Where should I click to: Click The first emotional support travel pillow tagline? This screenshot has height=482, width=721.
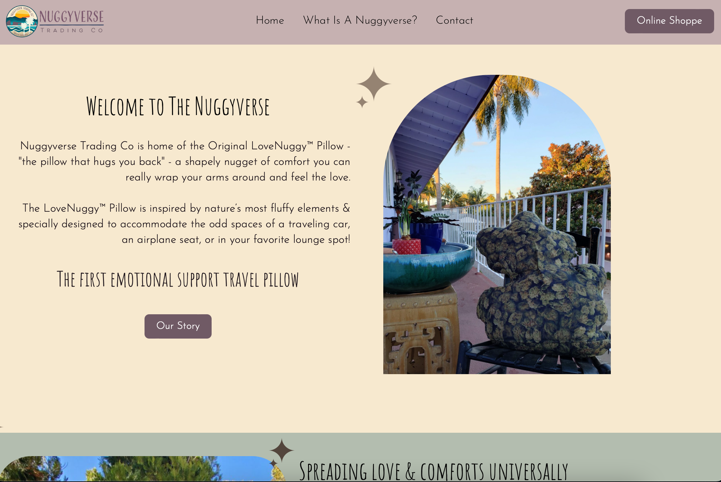178,279
